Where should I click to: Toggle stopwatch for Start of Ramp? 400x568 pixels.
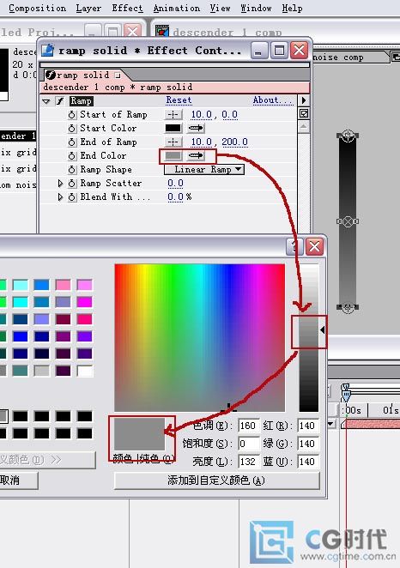(x=72, y=115)
